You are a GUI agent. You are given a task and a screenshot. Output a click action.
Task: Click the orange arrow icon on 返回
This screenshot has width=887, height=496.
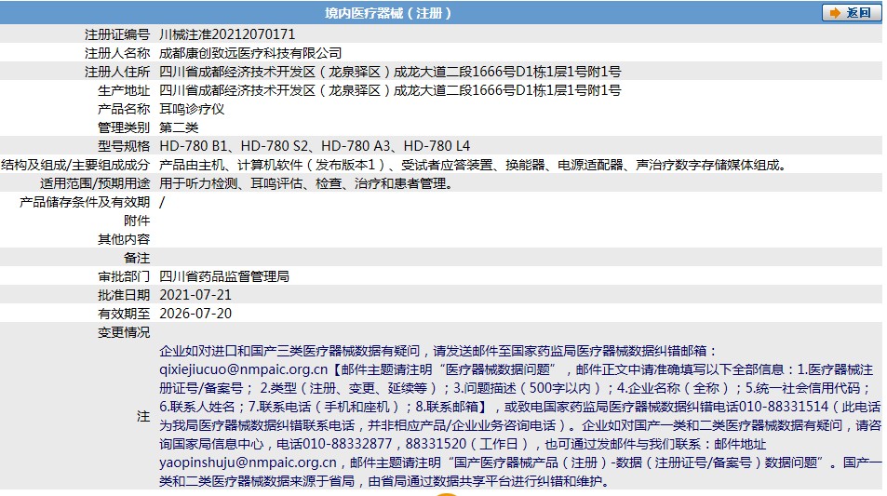[x=834, y=13]
